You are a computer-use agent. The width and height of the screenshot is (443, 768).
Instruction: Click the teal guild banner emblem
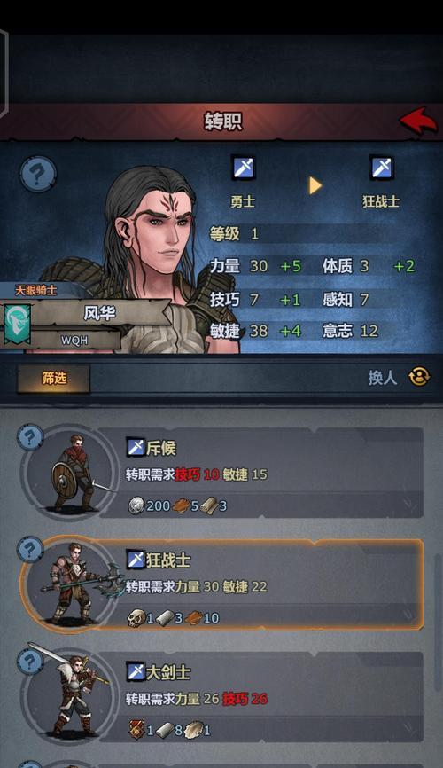[17, 325]
